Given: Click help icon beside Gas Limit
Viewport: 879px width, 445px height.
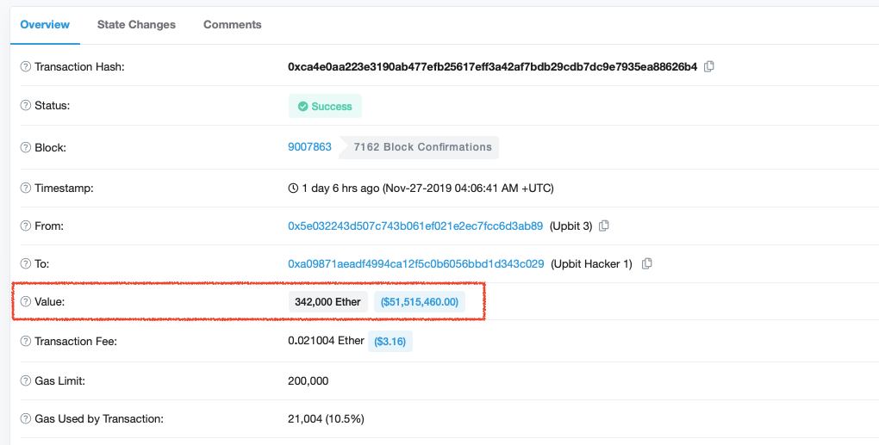Looking at the screenshot, I should click(25, 380).
